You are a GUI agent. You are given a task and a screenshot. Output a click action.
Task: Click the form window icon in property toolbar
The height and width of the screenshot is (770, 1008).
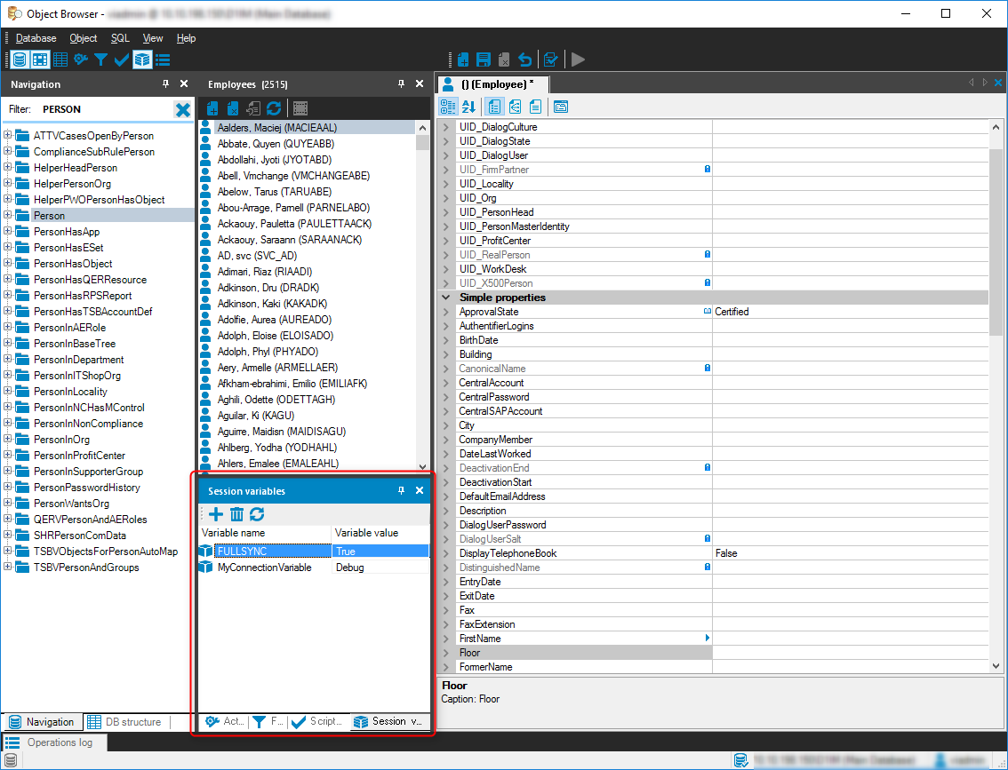561,107
